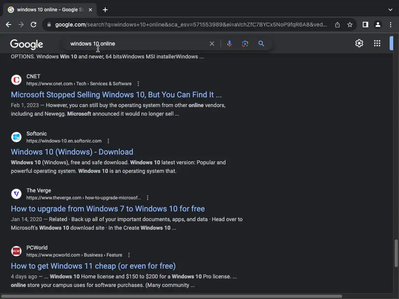This screenshot has height=299, width=399.
Task: Click the theverge.com breadcrumb URL
Action: point(84,198)
